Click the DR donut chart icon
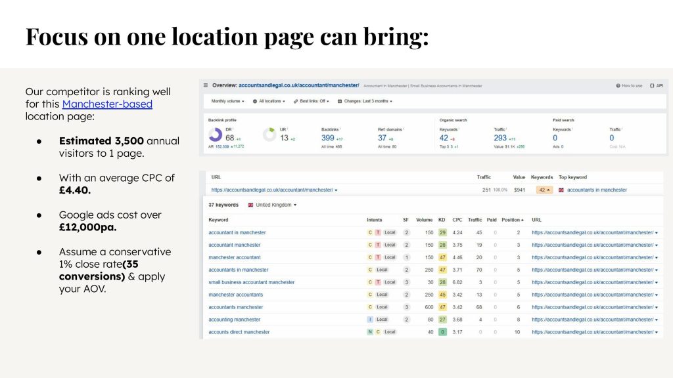 (216, 135)
